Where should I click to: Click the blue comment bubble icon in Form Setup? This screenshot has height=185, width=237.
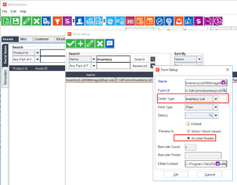click(110, 44)
